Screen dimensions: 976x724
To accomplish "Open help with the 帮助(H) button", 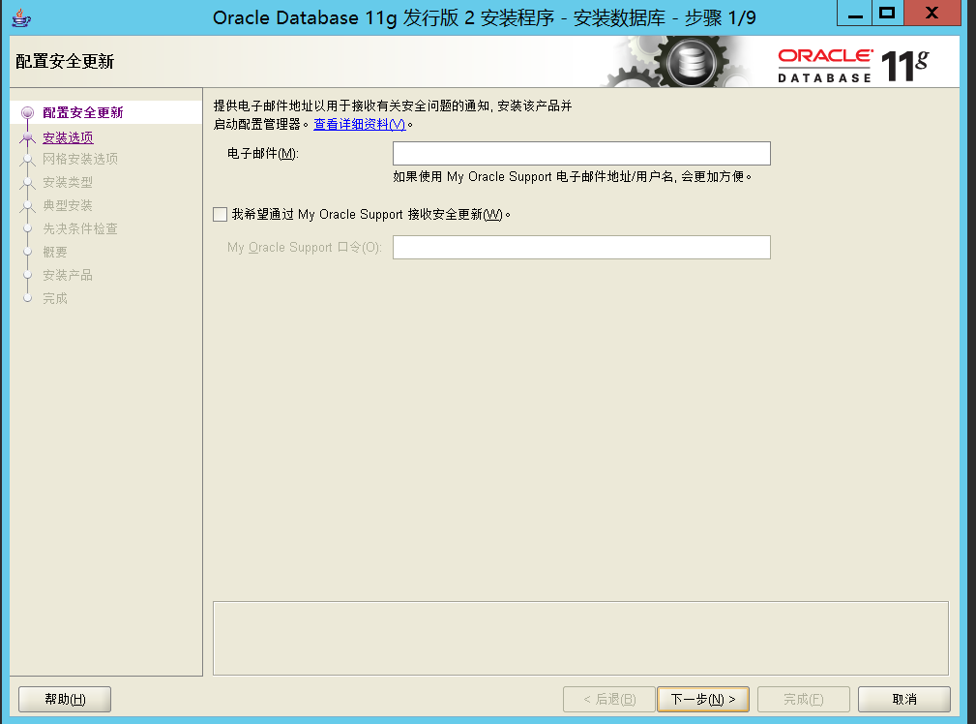I will pos(65,699).
